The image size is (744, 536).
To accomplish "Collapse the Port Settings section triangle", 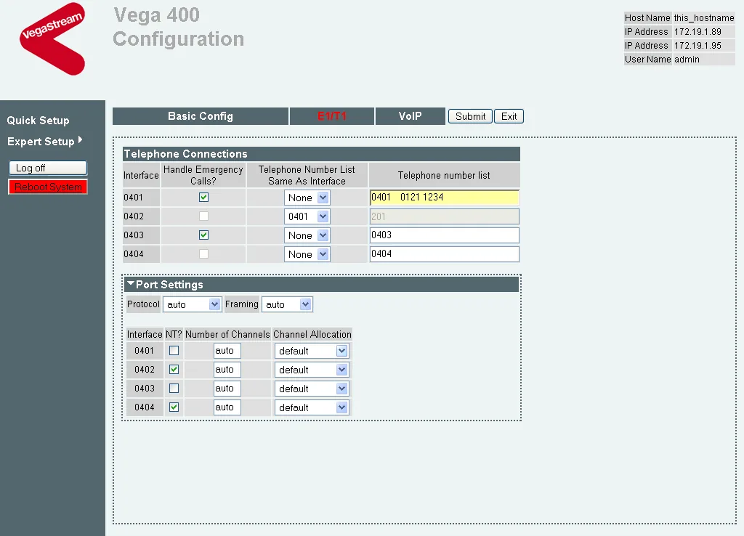I will click(x=131, y=283).
